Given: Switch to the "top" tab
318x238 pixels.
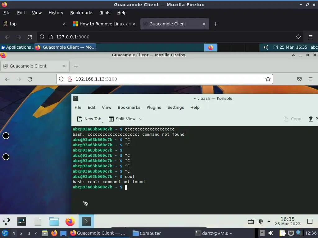Looking at the screenshot, I should [x=34, y=24].
